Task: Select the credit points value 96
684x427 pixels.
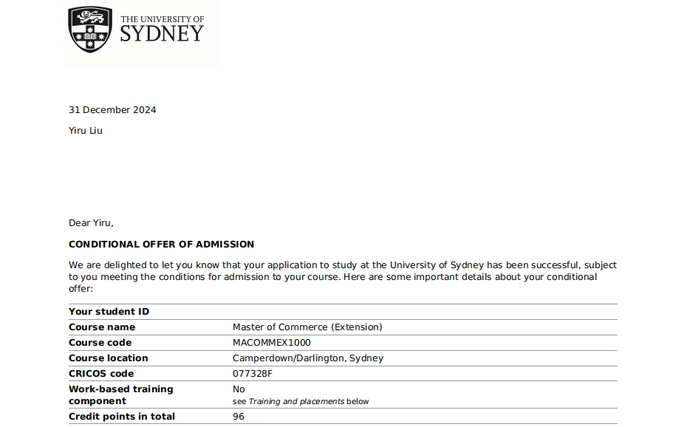Action: 239,417
